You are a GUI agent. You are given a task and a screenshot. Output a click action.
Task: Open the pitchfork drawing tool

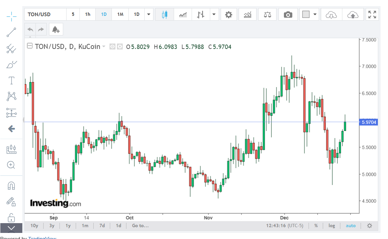(11, 49)
